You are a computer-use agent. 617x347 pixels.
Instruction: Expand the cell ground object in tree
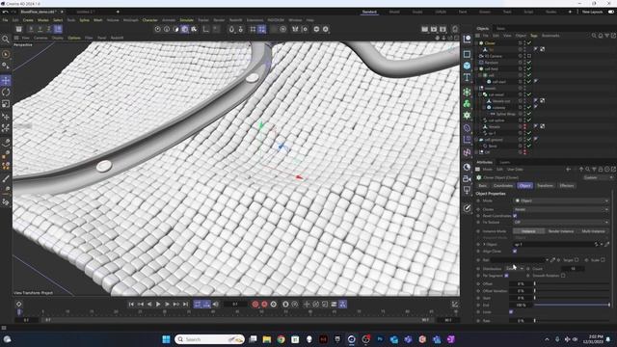coord(477,140)
